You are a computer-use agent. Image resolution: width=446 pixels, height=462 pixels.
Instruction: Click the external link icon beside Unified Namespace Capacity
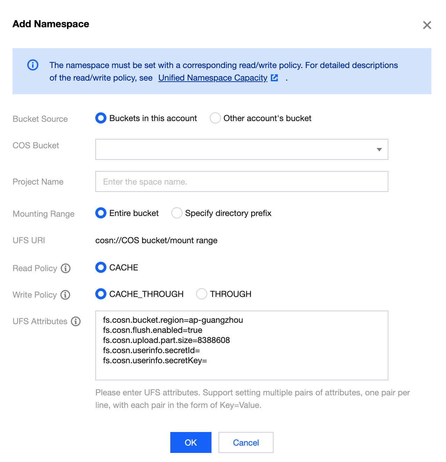point(275,78)
